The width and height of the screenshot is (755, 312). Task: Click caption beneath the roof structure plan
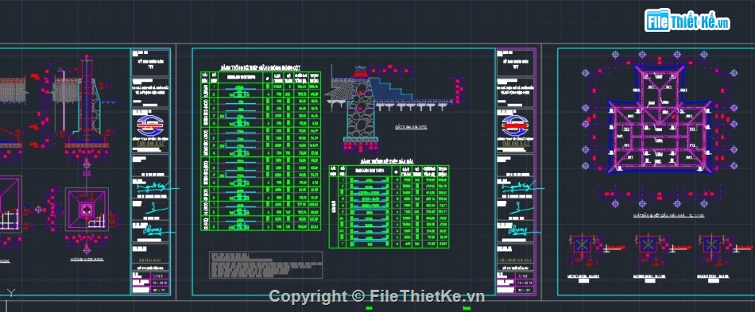[668, 216]
